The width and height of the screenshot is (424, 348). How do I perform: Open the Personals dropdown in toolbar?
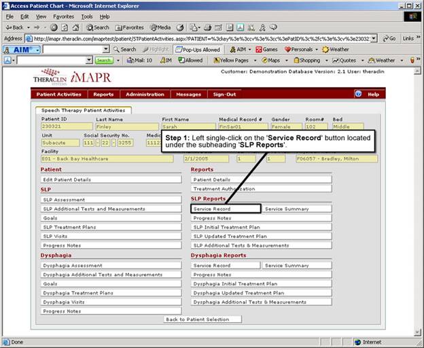point(301,50)
